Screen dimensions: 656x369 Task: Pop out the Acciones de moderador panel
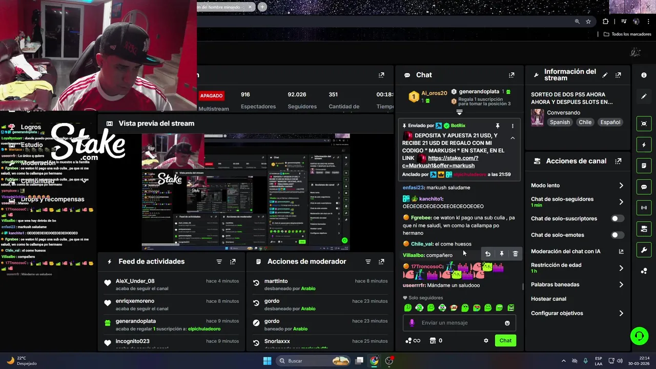coord(381,261)
